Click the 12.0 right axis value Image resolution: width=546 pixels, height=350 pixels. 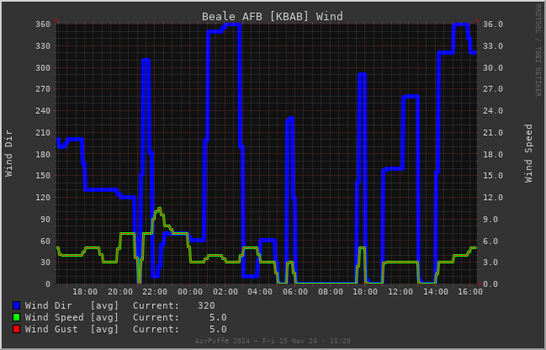(493, 198)
